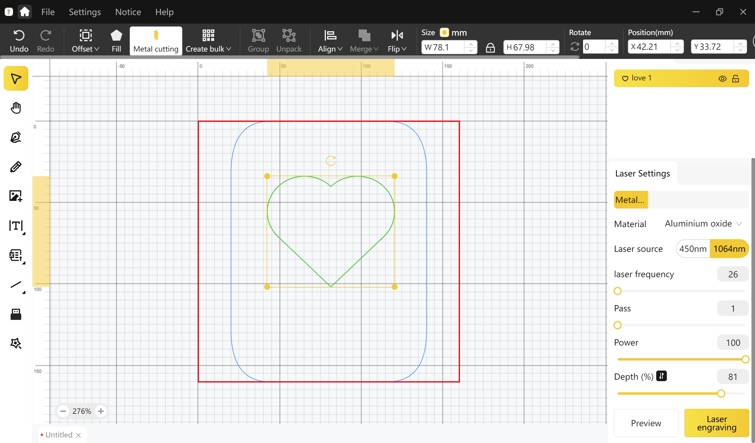The height and width of the screenshot is (443, 755).
Task: Increase rotation with the up stepper
Action: tap(612, 44)
